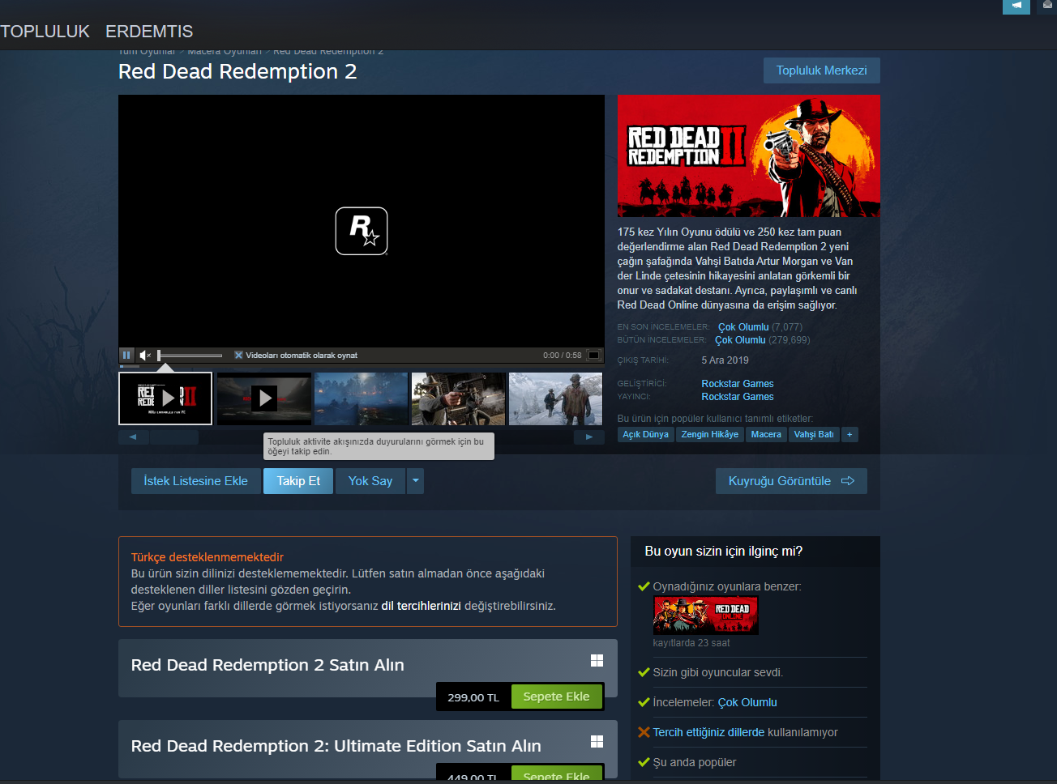Viewport: 1057px width, 784px height.
Task: Toggle fullscreen on the video player
Action: coord(594,355)
